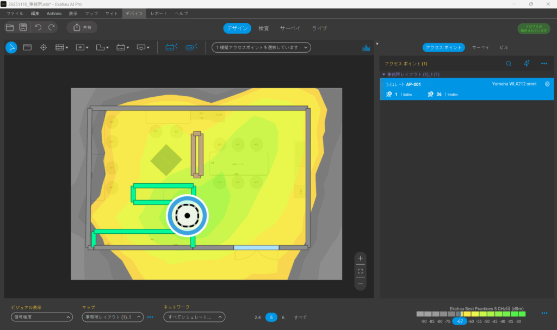Open the ビジュアル表示 信号強度 dropdown
The width and height of the screenshot is (557, 330).
(42, 317)
